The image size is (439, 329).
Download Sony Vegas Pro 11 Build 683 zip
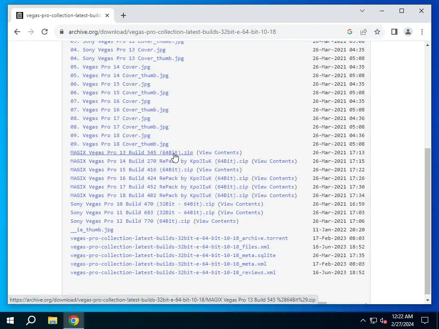142,212
